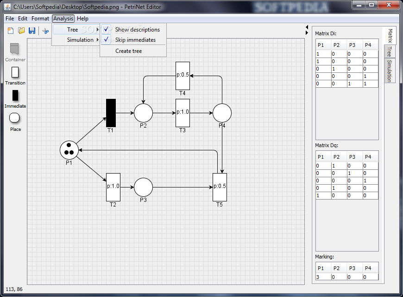Screen dimensions: 403x297
Task: Select place P2 circle on canvas
Action: 143,113
